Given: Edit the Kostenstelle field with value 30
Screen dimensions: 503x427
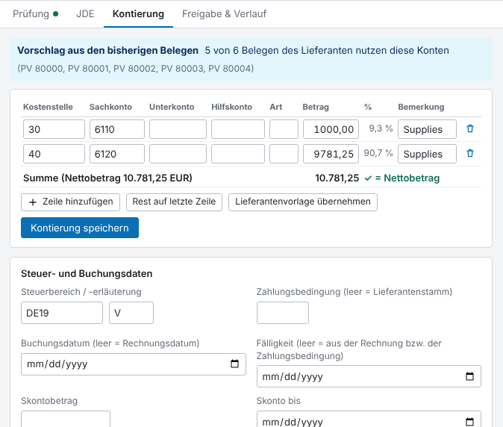Looking at the screenshot, I should coord(54,129).
